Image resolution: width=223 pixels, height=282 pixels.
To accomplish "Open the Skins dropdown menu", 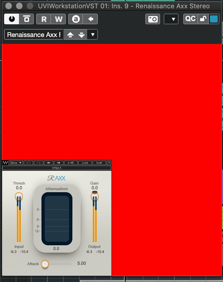I will pyautogui.click(x=16, y=163).
